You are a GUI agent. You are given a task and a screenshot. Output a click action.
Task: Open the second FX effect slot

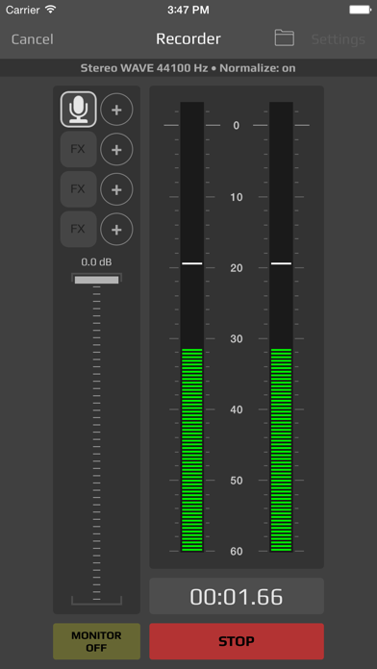click(79, 189)
